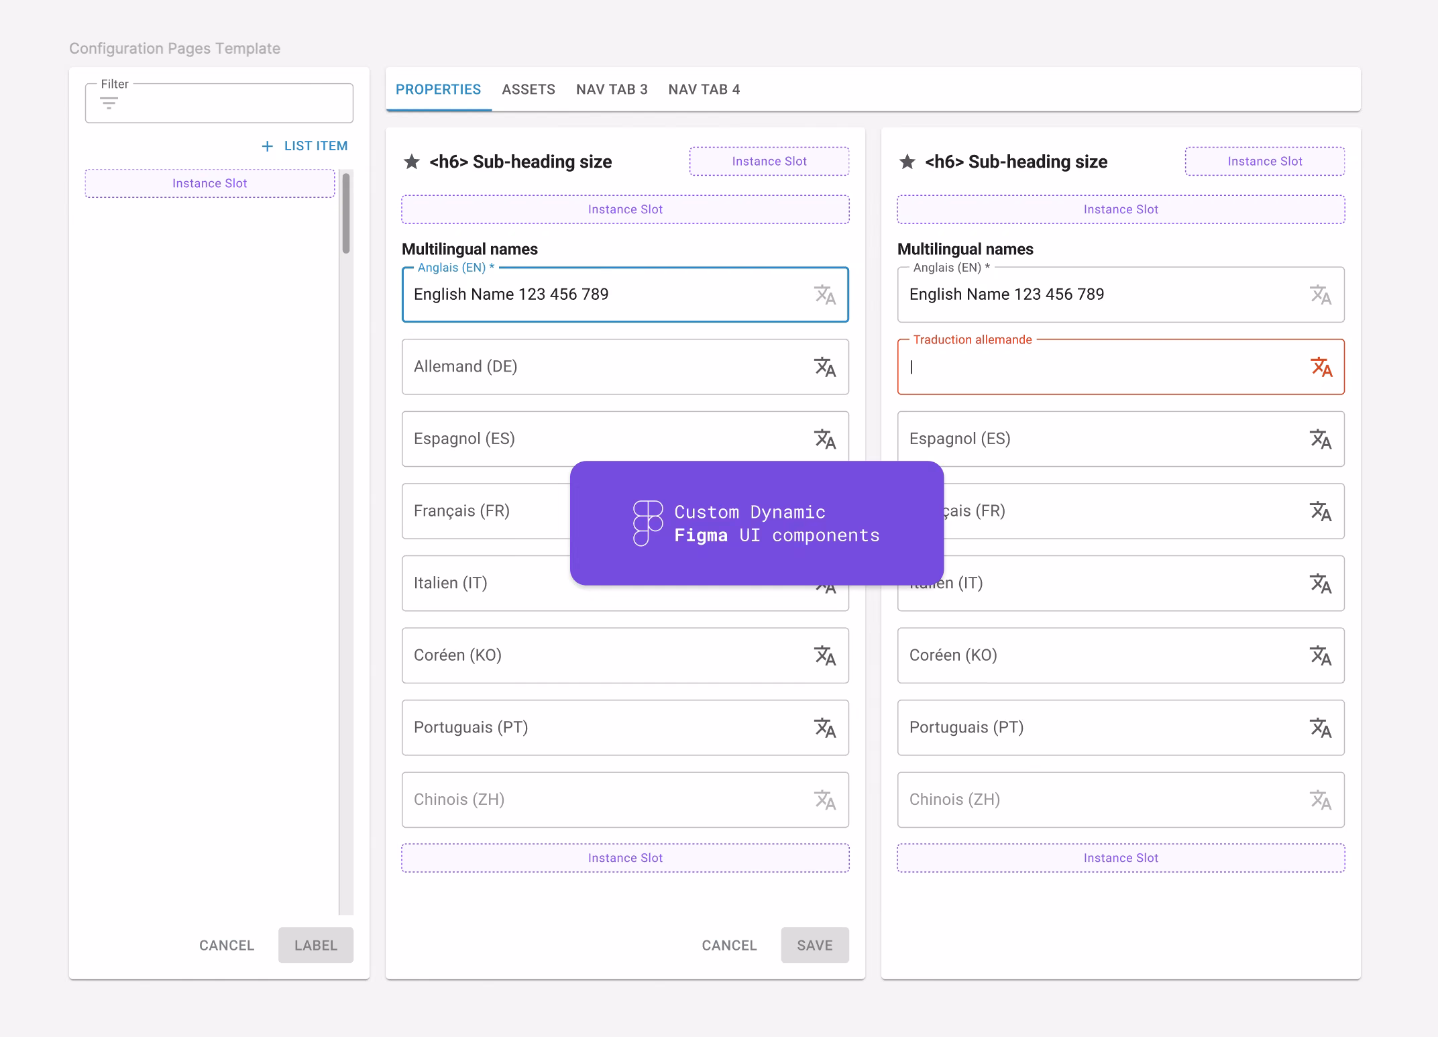Click CANCEL in the left list panel

(x=227, y=945)
